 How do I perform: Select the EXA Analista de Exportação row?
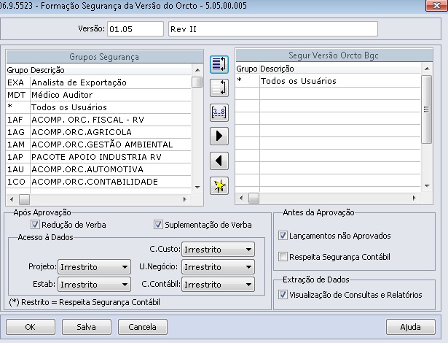tap(98, 82)
